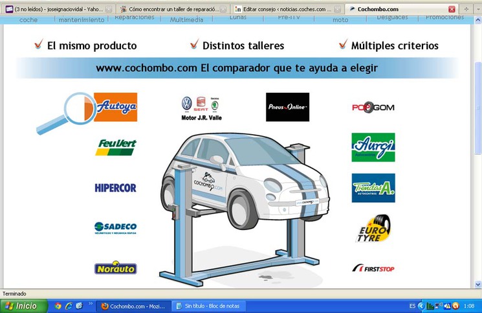The image size is (482, 313).
Task: Click the scrollbar down arrow
Action: pos(478,284)
